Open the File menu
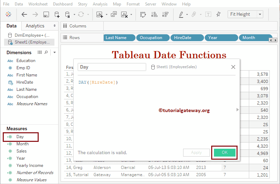 click(x=6, y=4)
